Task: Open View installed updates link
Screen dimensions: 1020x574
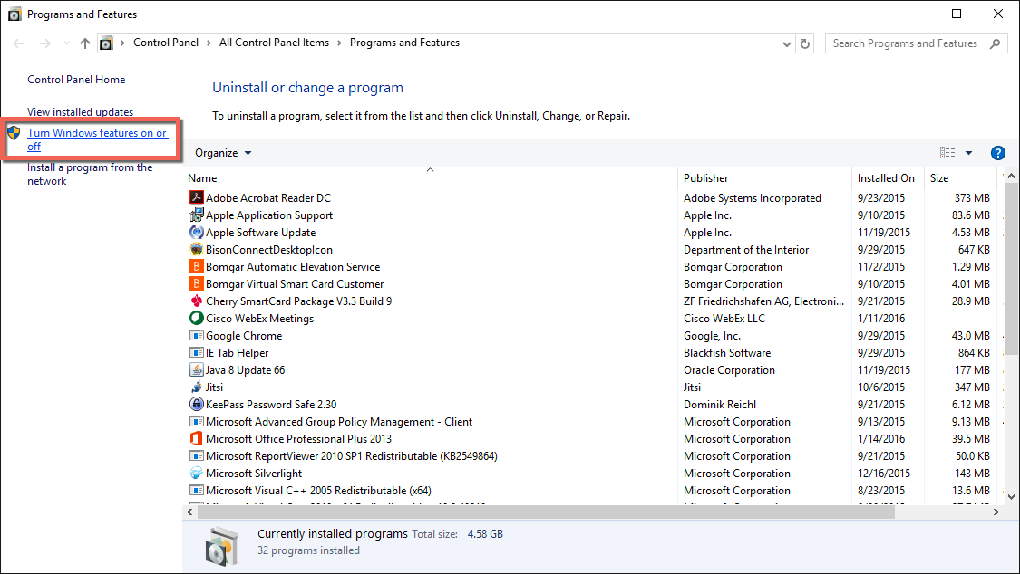Action: 80,111
